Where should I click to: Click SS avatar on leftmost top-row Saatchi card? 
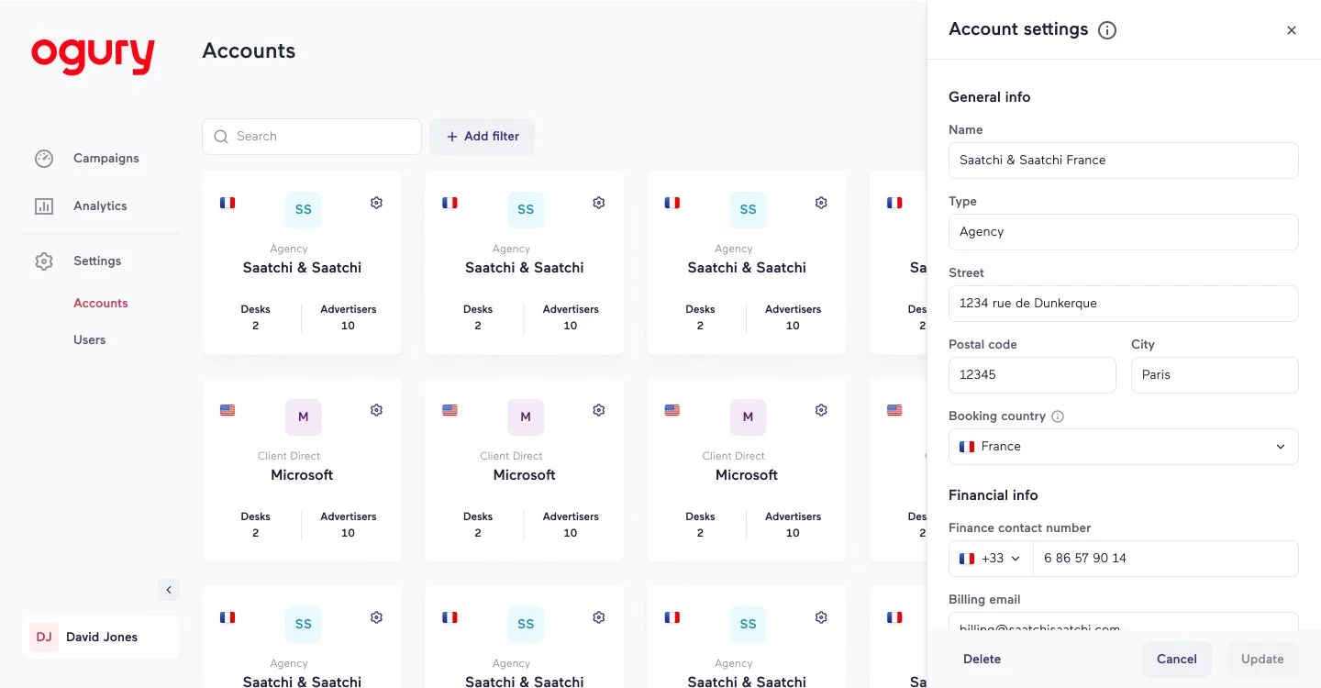tap(304, 210)
